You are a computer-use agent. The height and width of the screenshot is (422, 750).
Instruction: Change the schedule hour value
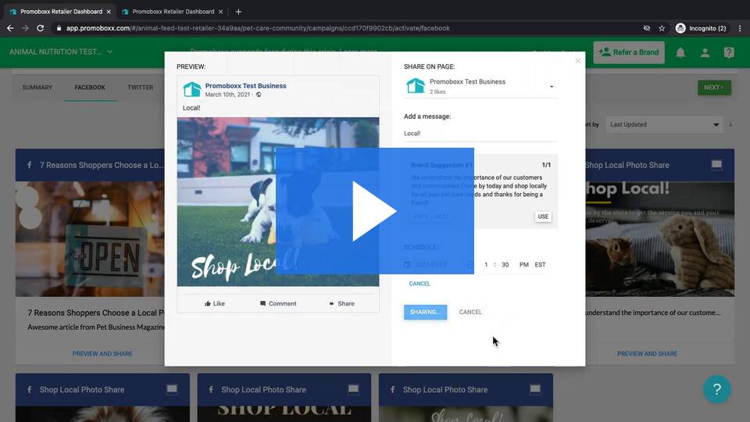[486, 265]
